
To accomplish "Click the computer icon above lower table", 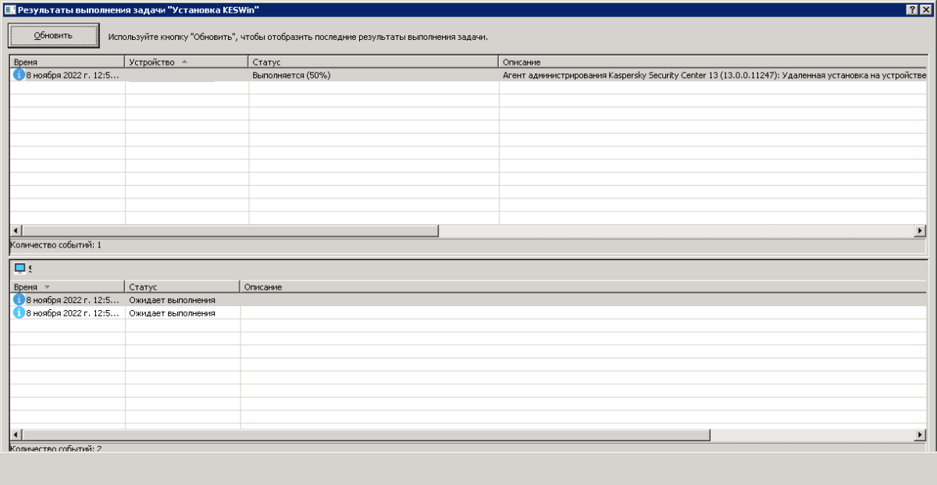I will pos(20,268).
